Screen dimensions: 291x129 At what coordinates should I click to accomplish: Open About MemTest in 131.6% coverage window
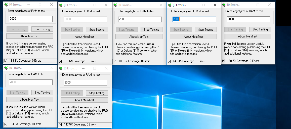[85, 36]
